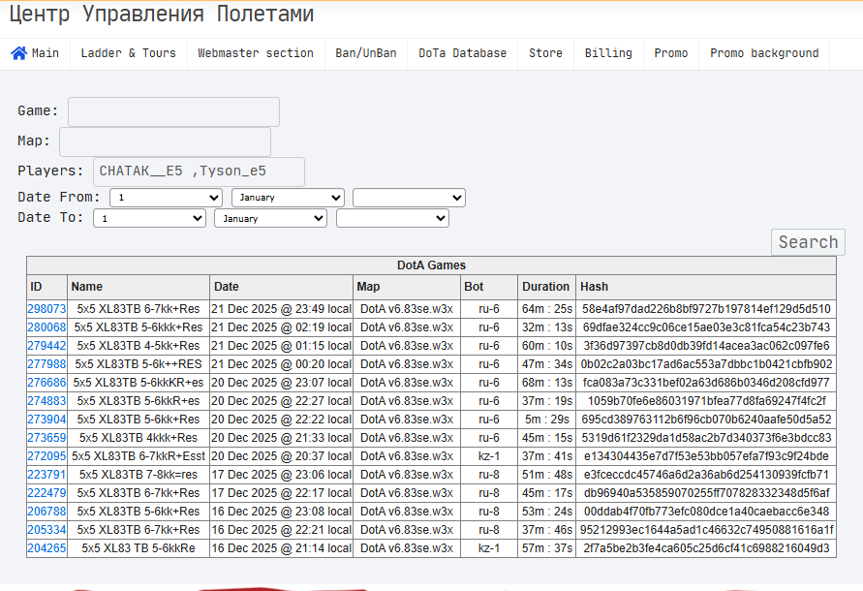Click bot 'kz-1' in row 272095
Image resolution: width=863 pixels, height=591 pixels.
coord(489,456)
